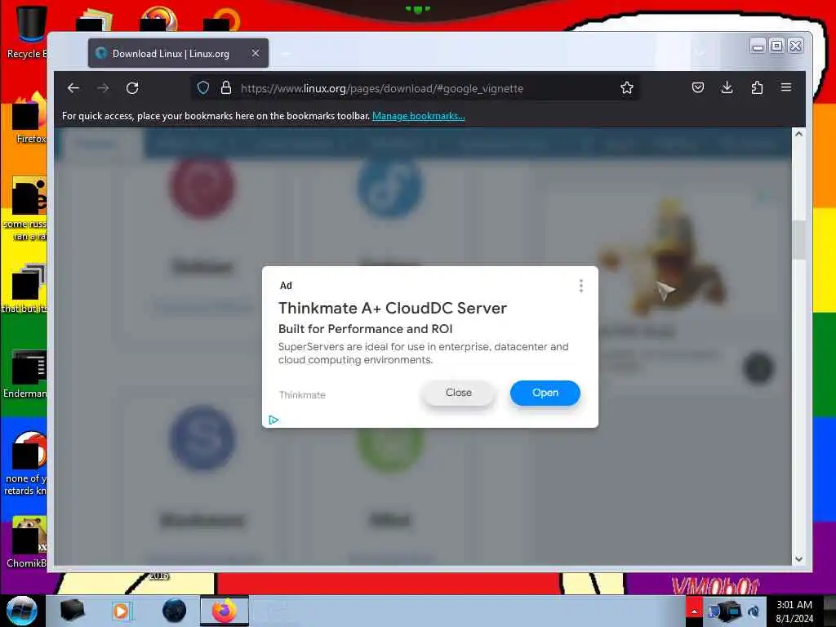The height and width of the screenshot is (627, 836).
Task: Open the Thinkmate ad
Action: 545,393
